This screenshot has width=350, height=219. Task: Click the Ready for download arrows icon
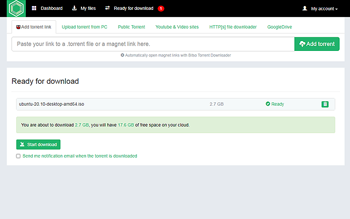(107, 8)
